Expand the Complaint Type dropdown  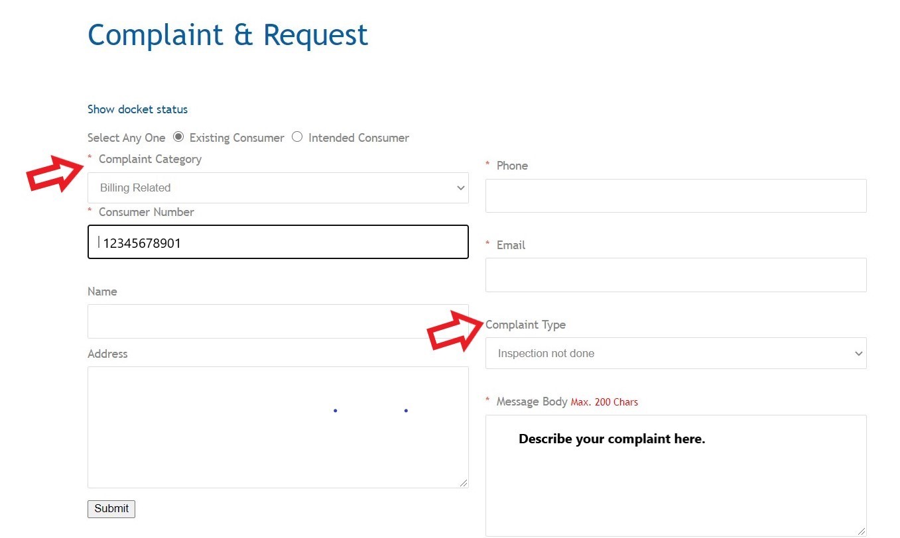(x=676, y=354)
